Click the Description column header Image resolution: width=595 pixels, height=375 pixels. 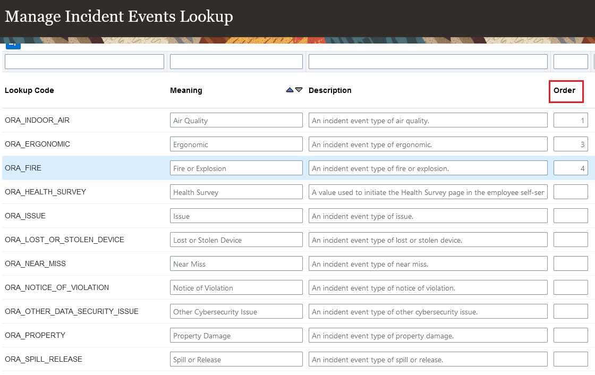point(330,90)
